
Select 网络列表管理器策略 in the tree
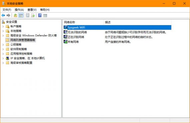[23, 40]
